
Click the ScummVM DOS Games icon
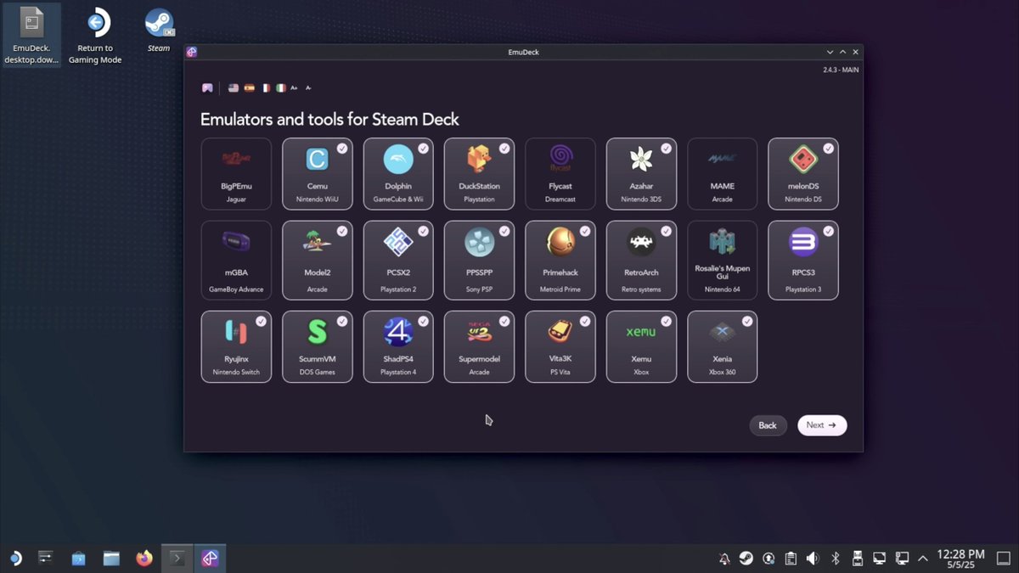click(x=318, y=331)
